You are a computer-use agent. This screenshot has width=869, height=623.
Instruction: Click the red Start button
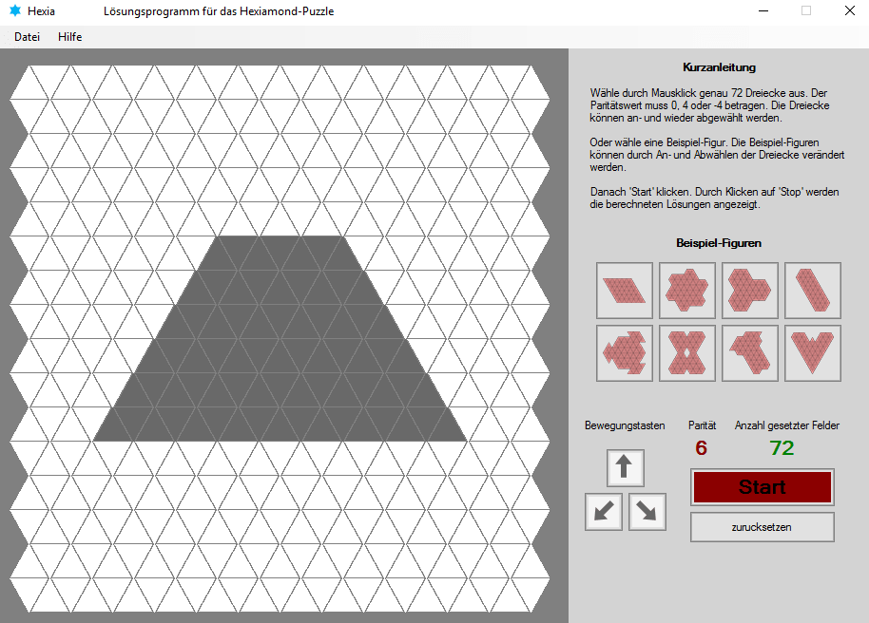pos(762,487)
